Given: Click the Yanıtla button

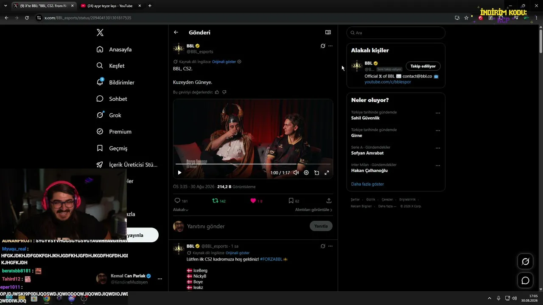Looking at the screenshot, I should pyautogui.click(x=321, y=226).
